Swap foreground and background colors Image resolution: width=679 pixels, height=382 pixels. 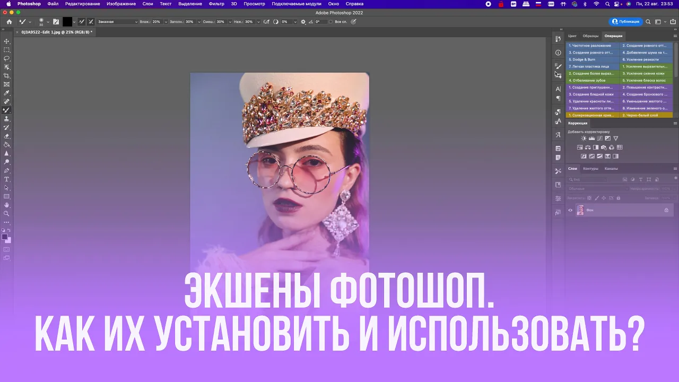click(10, 231)
